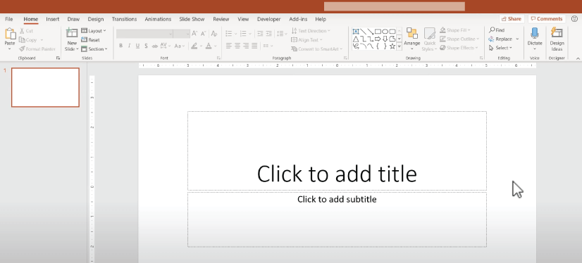Align text right in Paragraph group
This screenshot has width=582, height=263.
pos(246,46)
